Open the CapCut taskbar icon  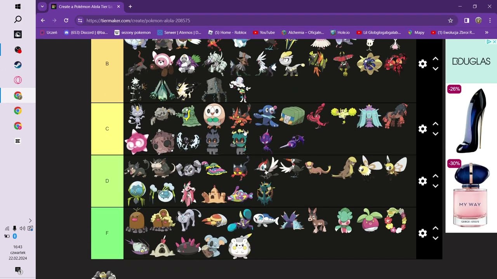coord(18,141)
